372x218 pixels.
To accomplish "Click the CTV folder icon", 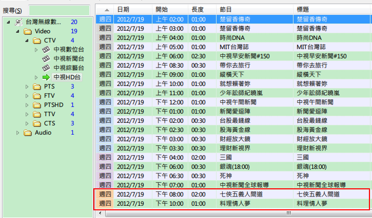I will pyautogui.click(x=37, y=40).
